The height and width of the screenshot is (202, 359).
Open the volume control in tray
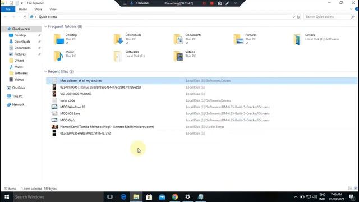click(315, 197)
